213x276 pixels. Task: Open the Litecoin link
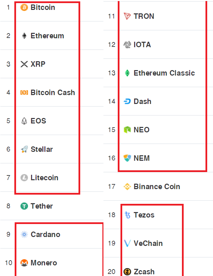(44, 178)
